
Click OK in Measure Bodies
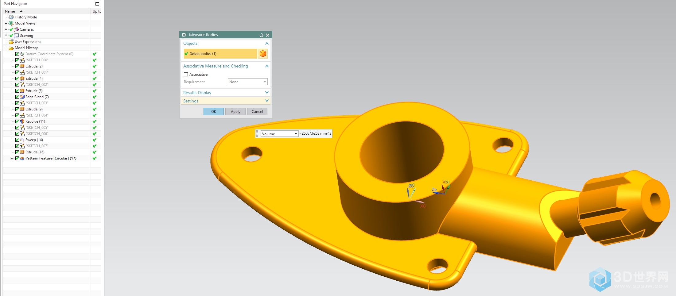point(214,112)
